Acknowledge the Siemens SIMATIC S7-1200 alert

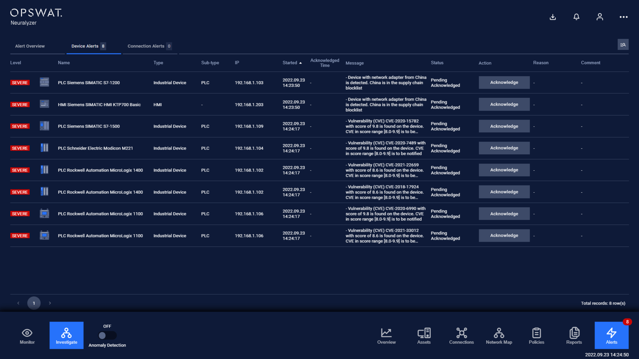coord(504,83)
